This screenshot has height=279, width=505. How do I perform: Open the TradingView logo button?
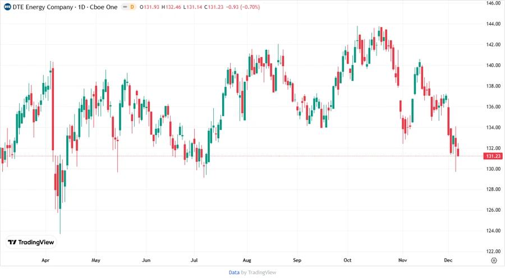31,243
